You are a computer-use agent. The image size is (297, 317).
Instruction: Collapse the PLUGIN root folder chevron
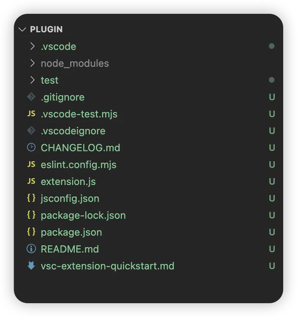click(x=22, y=30)
